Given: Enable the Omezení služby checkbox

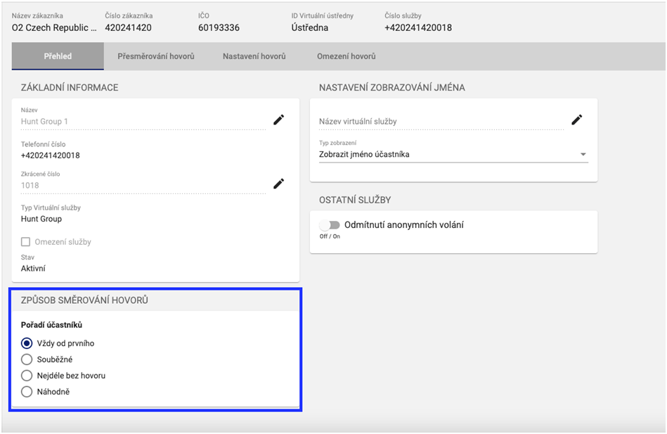Looking at the screenshot, I should [x=27, y=242].
